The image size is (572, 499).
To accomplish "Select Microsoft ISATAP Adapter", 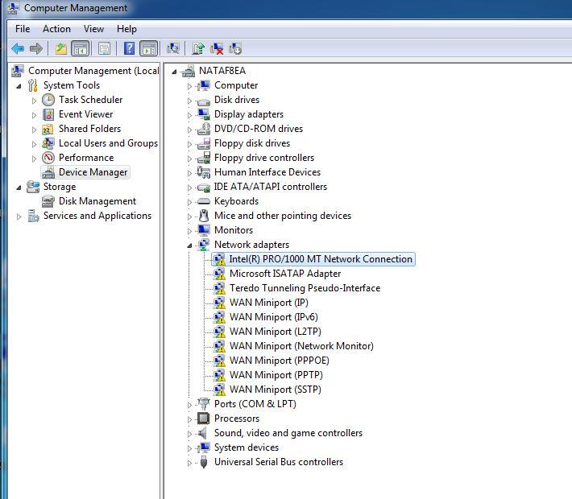I will click(x=285, y=274).
